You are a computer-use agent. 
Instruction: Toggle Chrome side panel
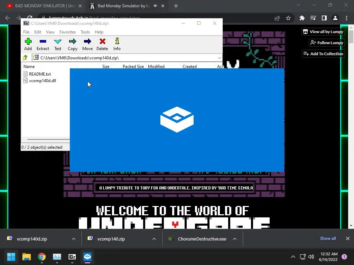(324, 18)
